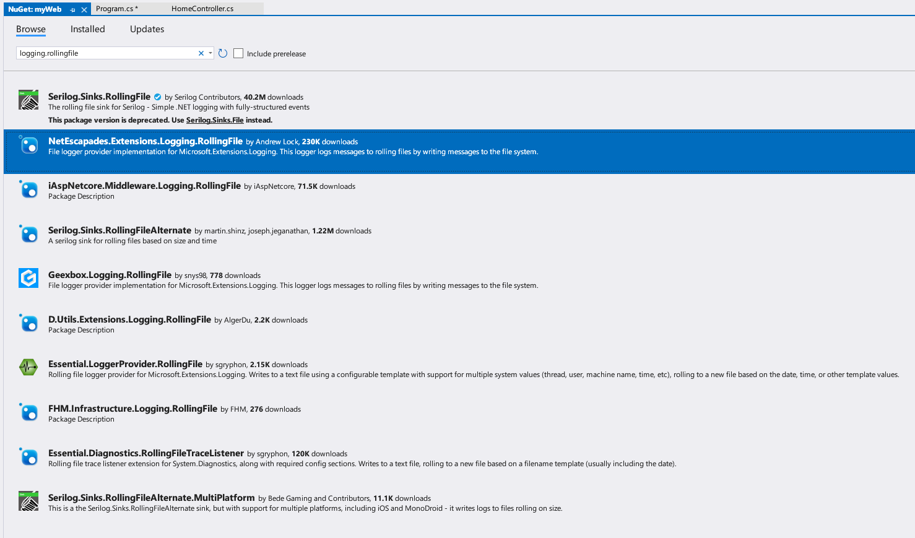Image resolution: width=915 pixels, height=538 pixels.
Task: Open the search history dropdown arrow
Action: point(210,53)
